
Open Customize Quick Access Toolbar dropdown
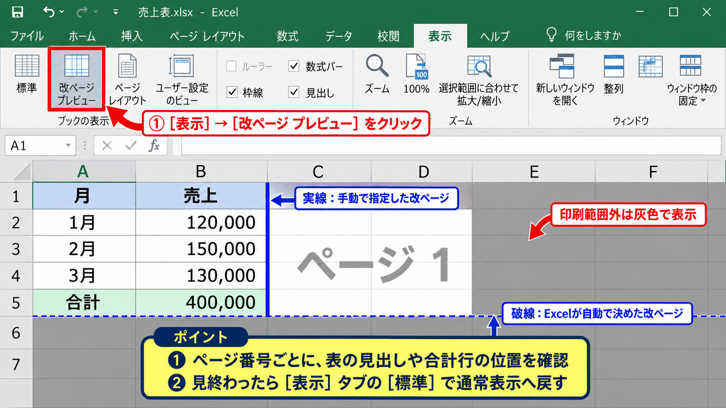tap(115, 12)
